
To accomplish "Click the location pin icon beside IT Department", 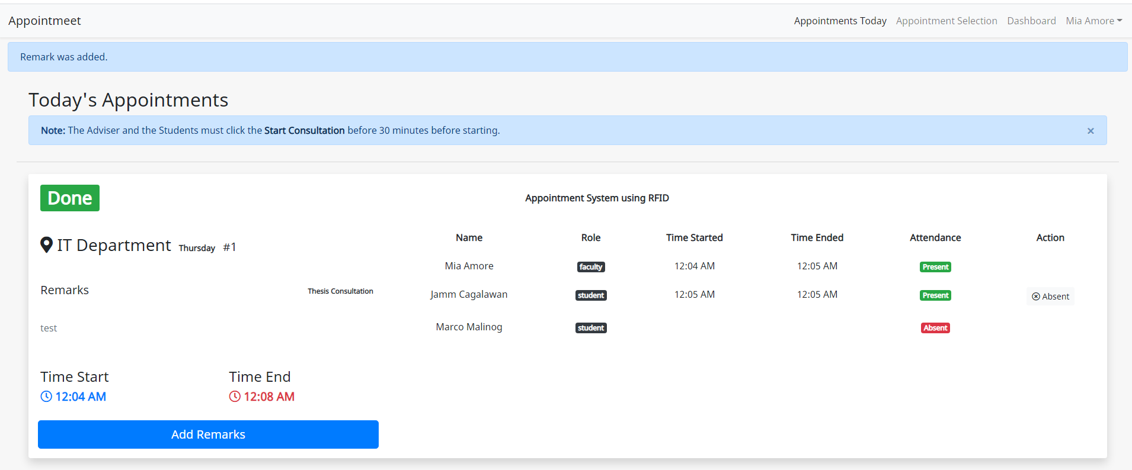I will pos(46,245).
